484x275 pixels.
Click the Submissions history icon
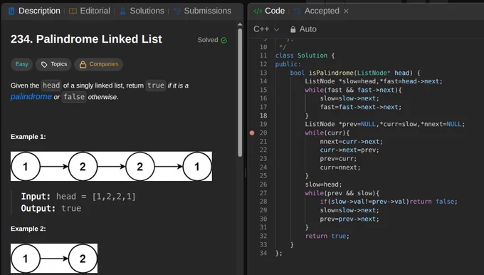tap(177, 11)
